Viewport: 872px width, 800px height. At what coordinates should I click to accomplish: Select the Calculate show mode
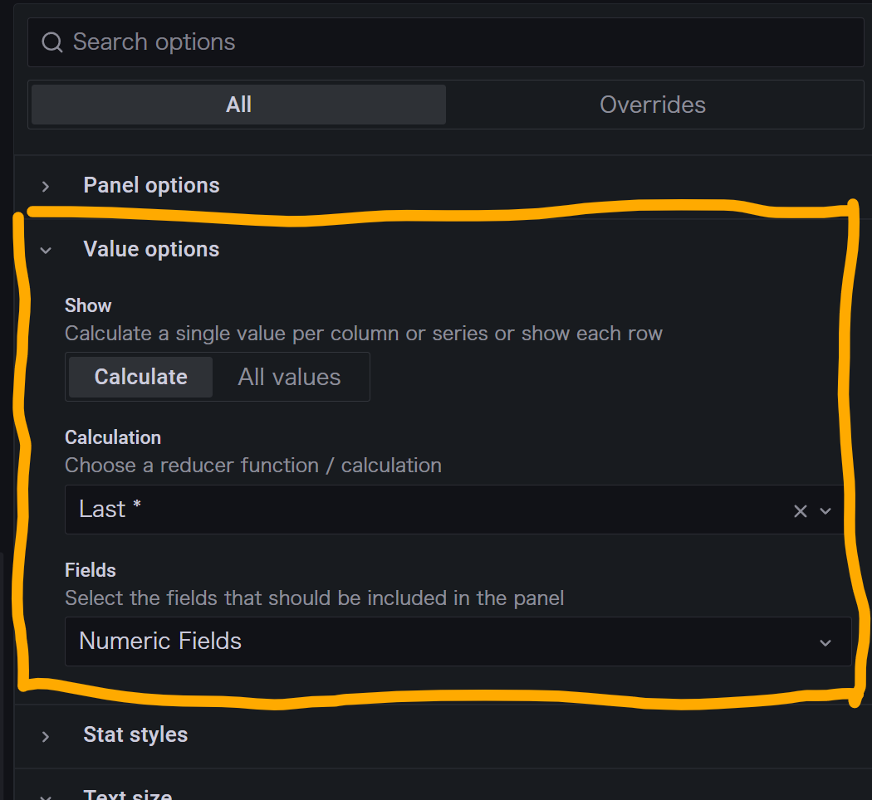[140, 377]
